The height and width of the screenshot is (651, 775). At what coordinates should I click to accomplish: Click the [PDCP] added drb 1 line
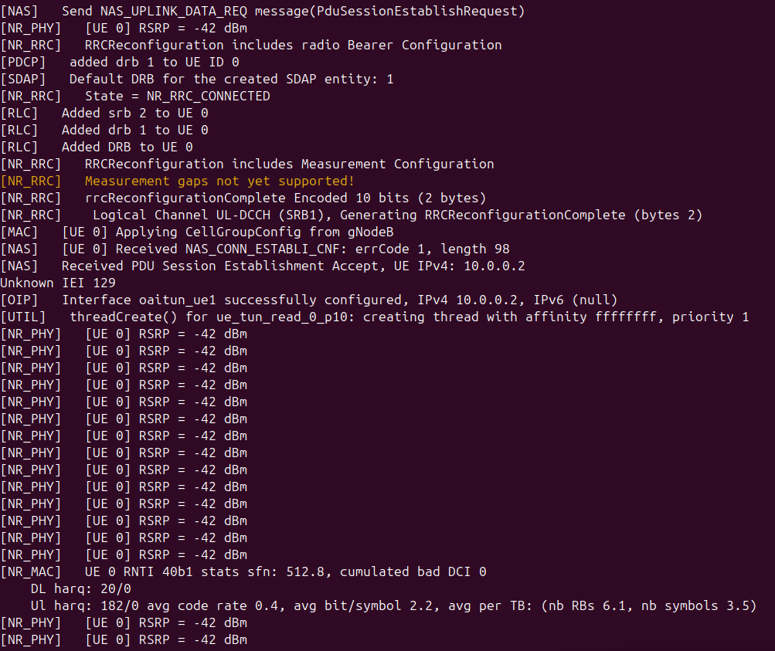[120, 63]
